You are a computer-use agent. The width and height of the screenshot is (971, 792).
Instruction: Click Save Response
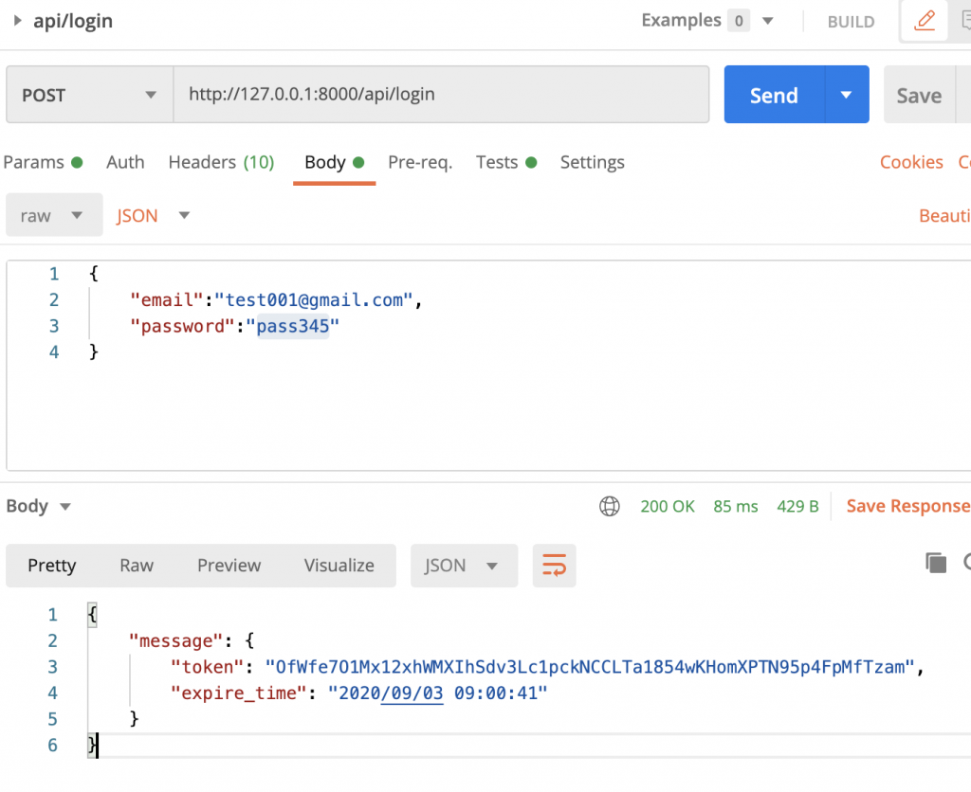click(907, 507)
